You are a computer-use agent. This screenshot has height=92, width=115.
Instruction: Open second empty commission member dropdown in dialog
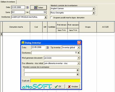click(78, 74)
